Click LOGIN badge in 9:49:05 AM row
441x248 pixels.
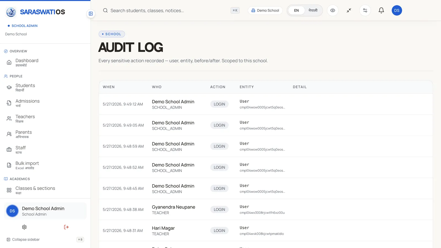[219, 125]
